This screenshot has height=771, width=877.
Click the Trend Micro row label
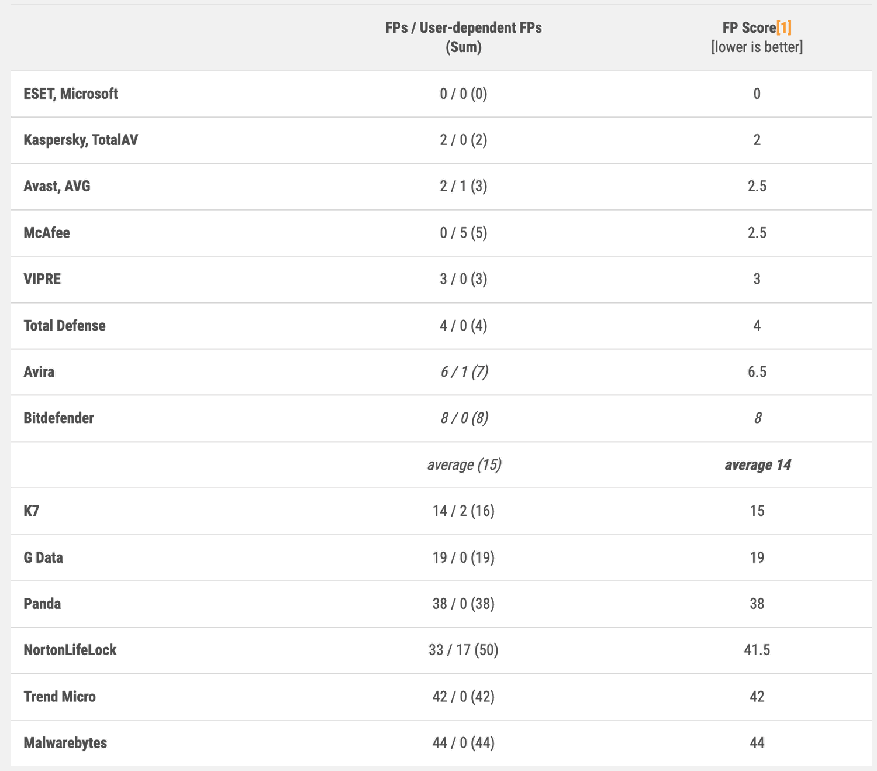pos(60,697)
